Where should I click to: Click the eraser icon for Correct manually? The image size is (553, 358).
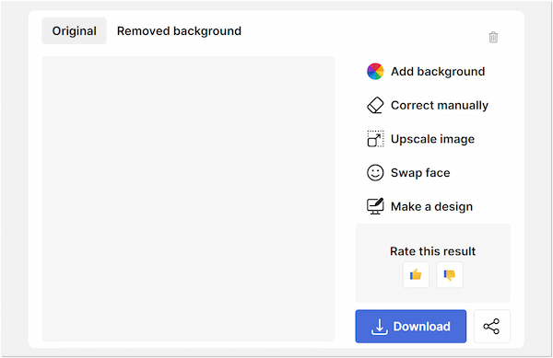coord(375,105)
